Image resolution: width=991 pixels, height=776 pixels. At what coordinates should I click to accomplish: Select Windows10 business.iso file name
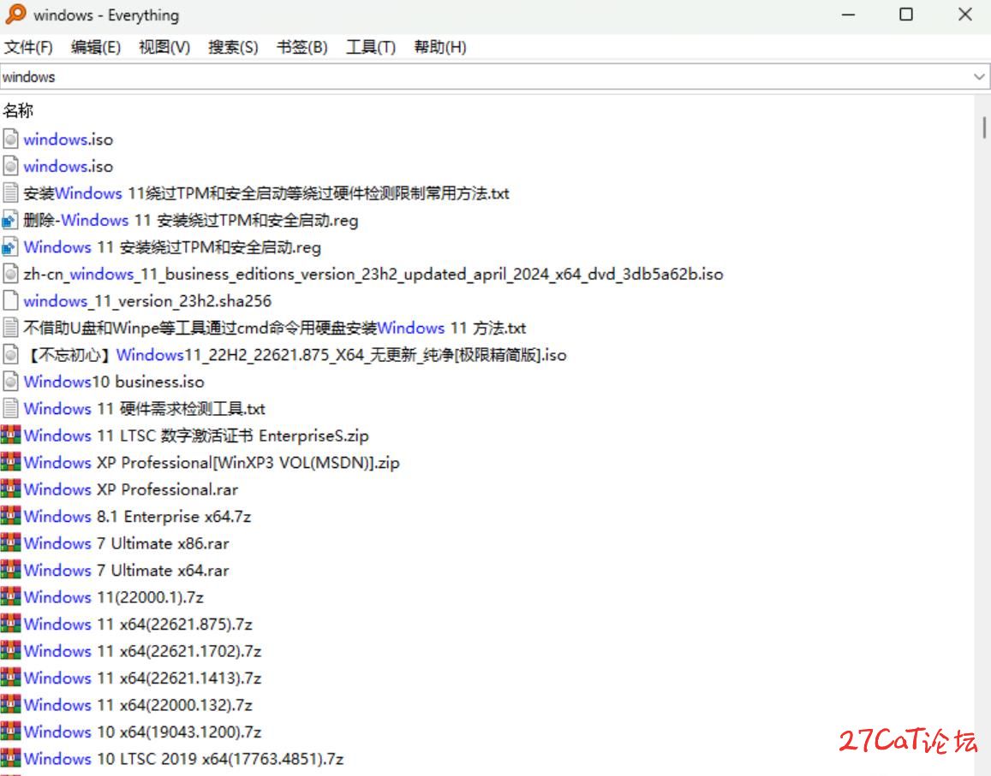(x=114, y=382)
